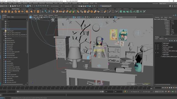Open the Deform menu
This screenshot has width=177, height=99.
click(x=66, y=3)
